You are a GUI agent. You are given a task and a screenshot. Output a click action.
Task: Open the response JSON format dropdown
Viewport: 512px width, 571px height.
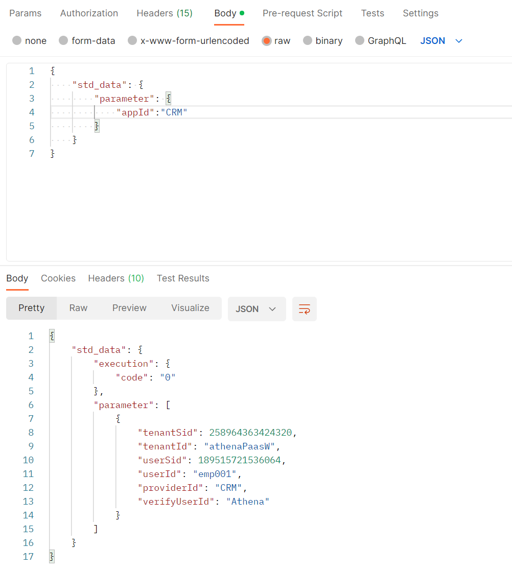point(257,309)
